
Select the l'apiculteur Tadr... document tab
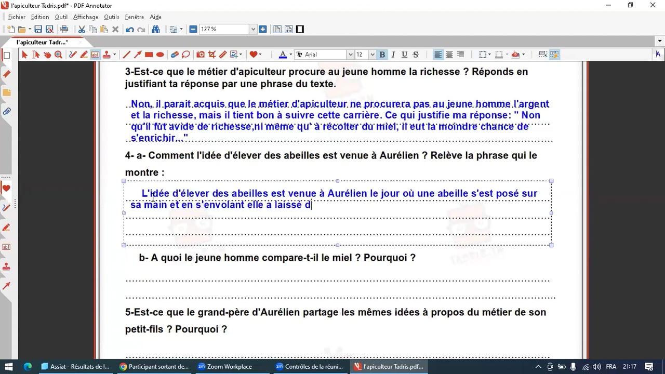click(42, 42)
